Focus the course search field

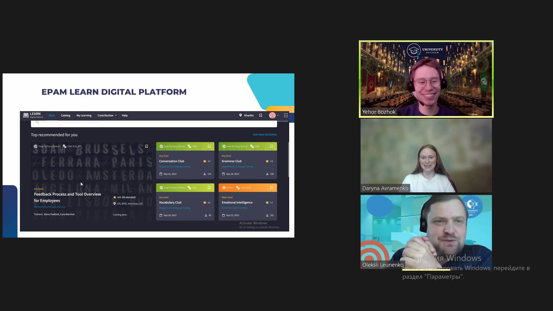(x=154, y=123)
